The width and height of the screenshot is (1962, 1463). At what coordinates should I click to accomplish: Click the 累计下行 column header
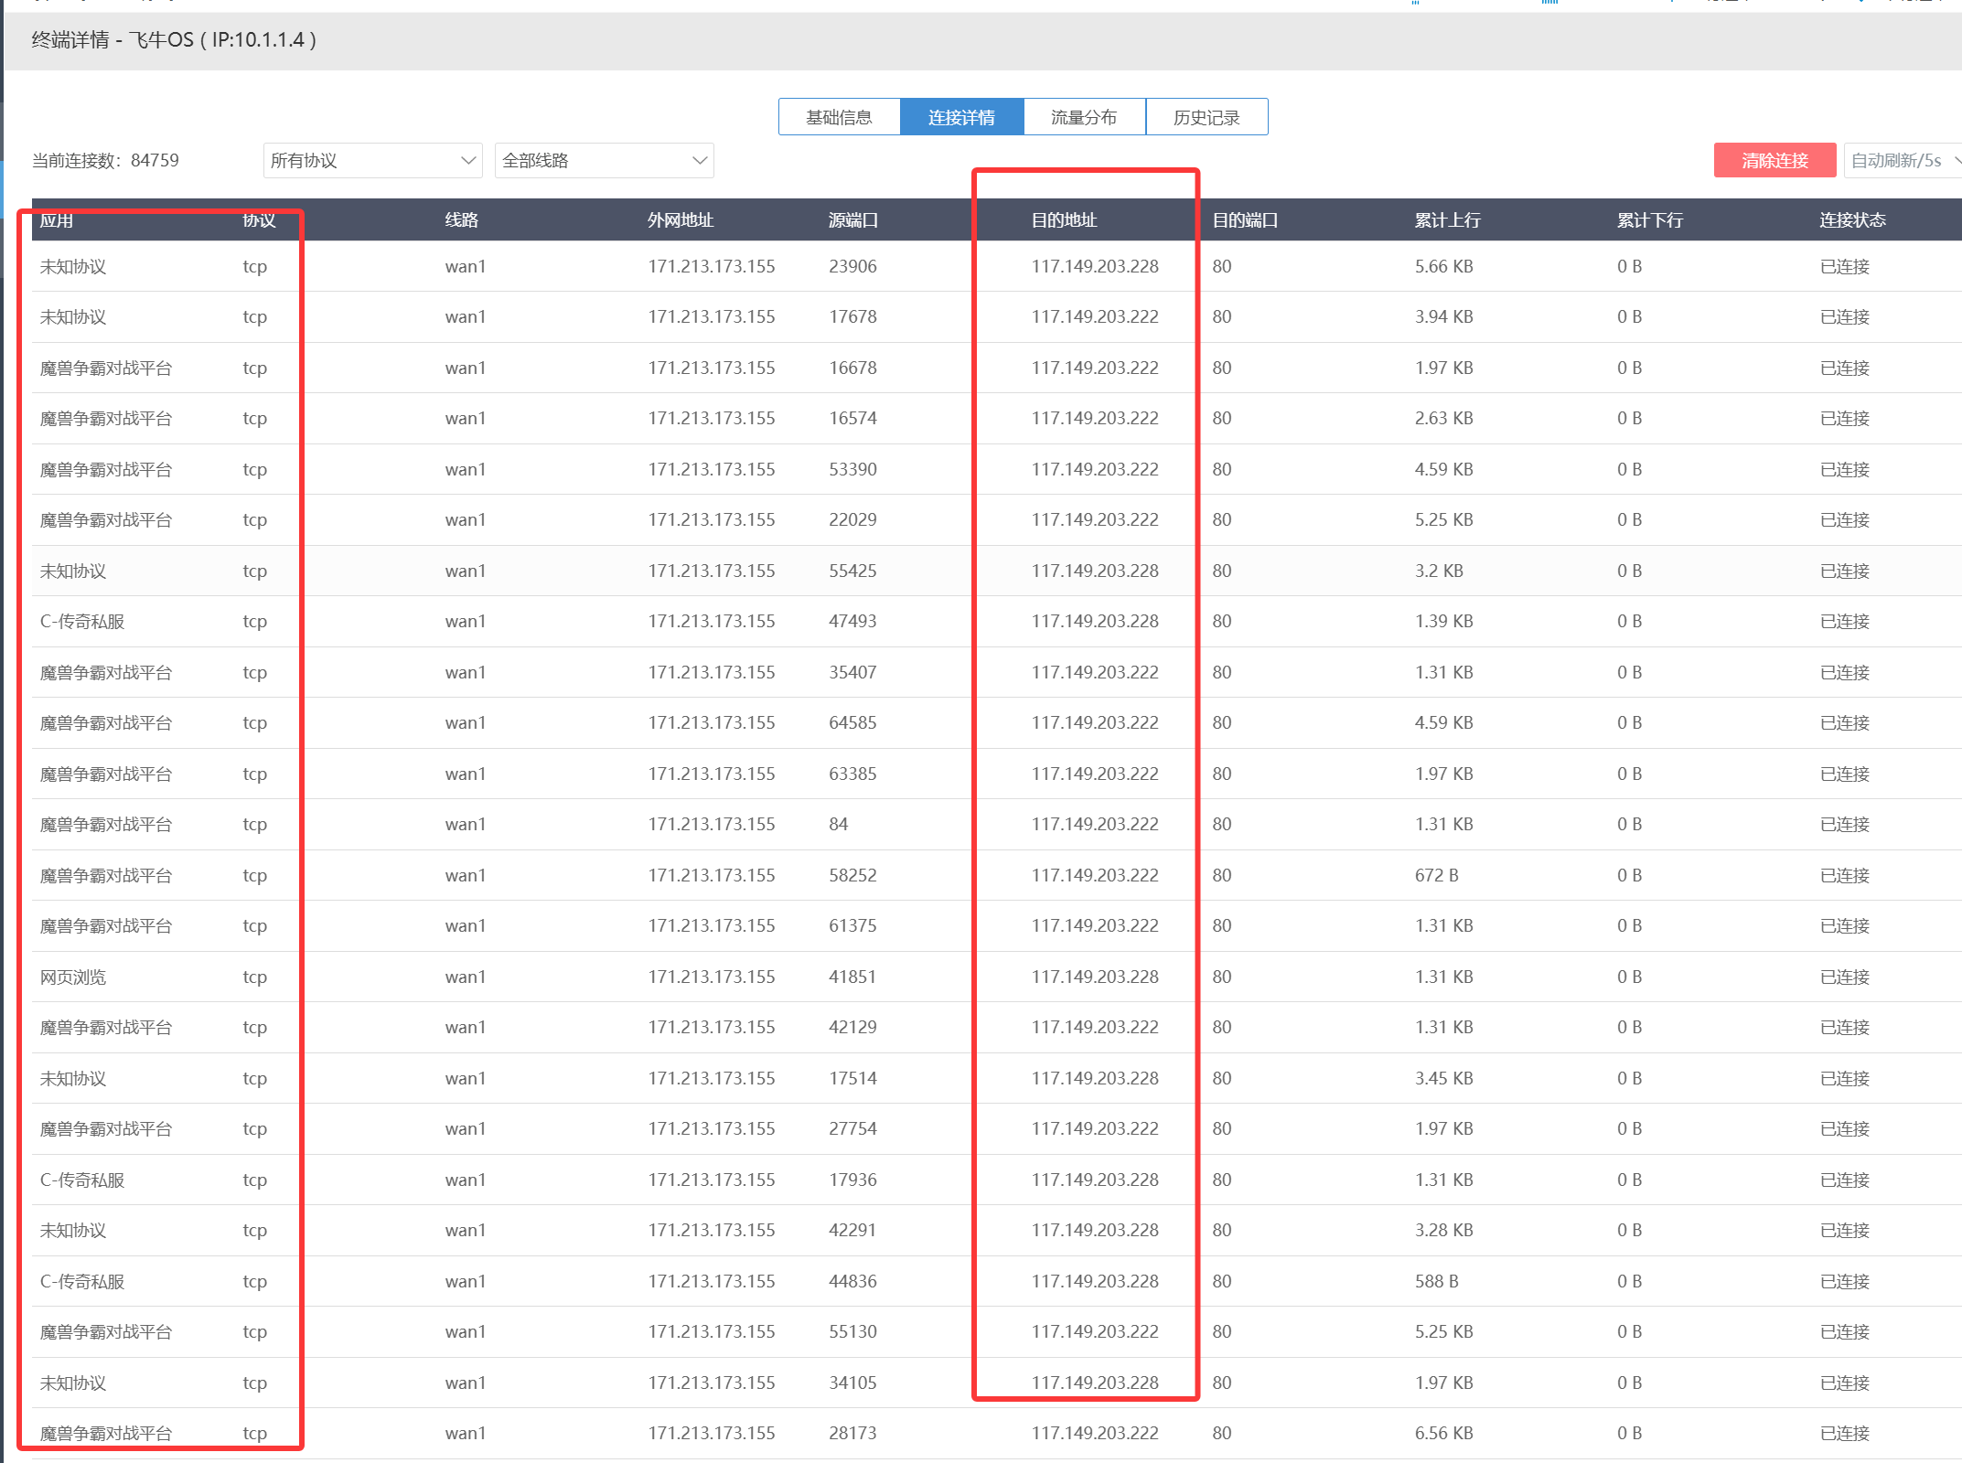[x=1649, y=220]
